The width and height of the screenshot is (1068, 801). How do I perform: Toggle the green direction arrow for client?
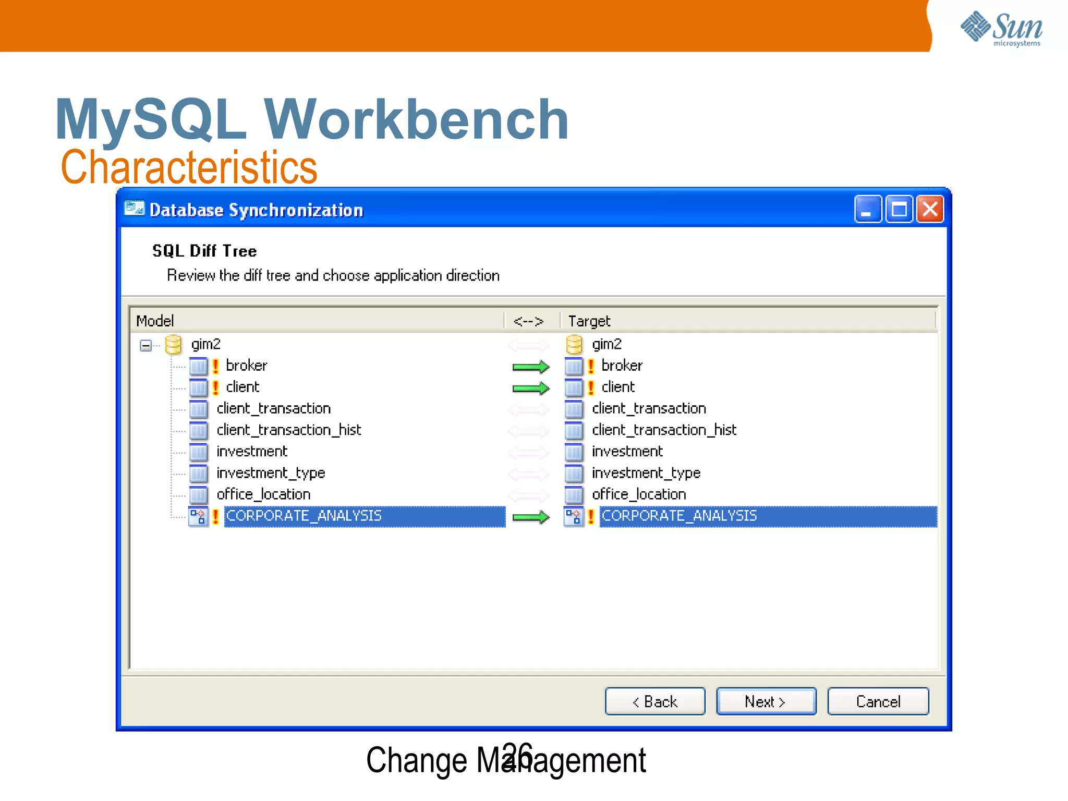531,389
